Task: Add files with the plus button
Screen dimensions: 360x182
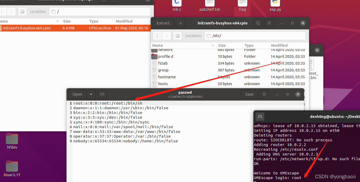Action: (181, 23)
